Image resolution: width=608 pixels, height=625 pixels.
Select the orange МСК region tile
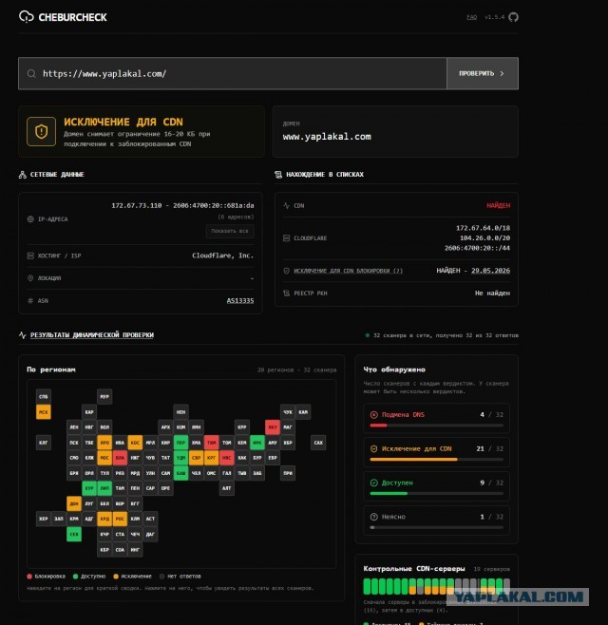[44, 411]
